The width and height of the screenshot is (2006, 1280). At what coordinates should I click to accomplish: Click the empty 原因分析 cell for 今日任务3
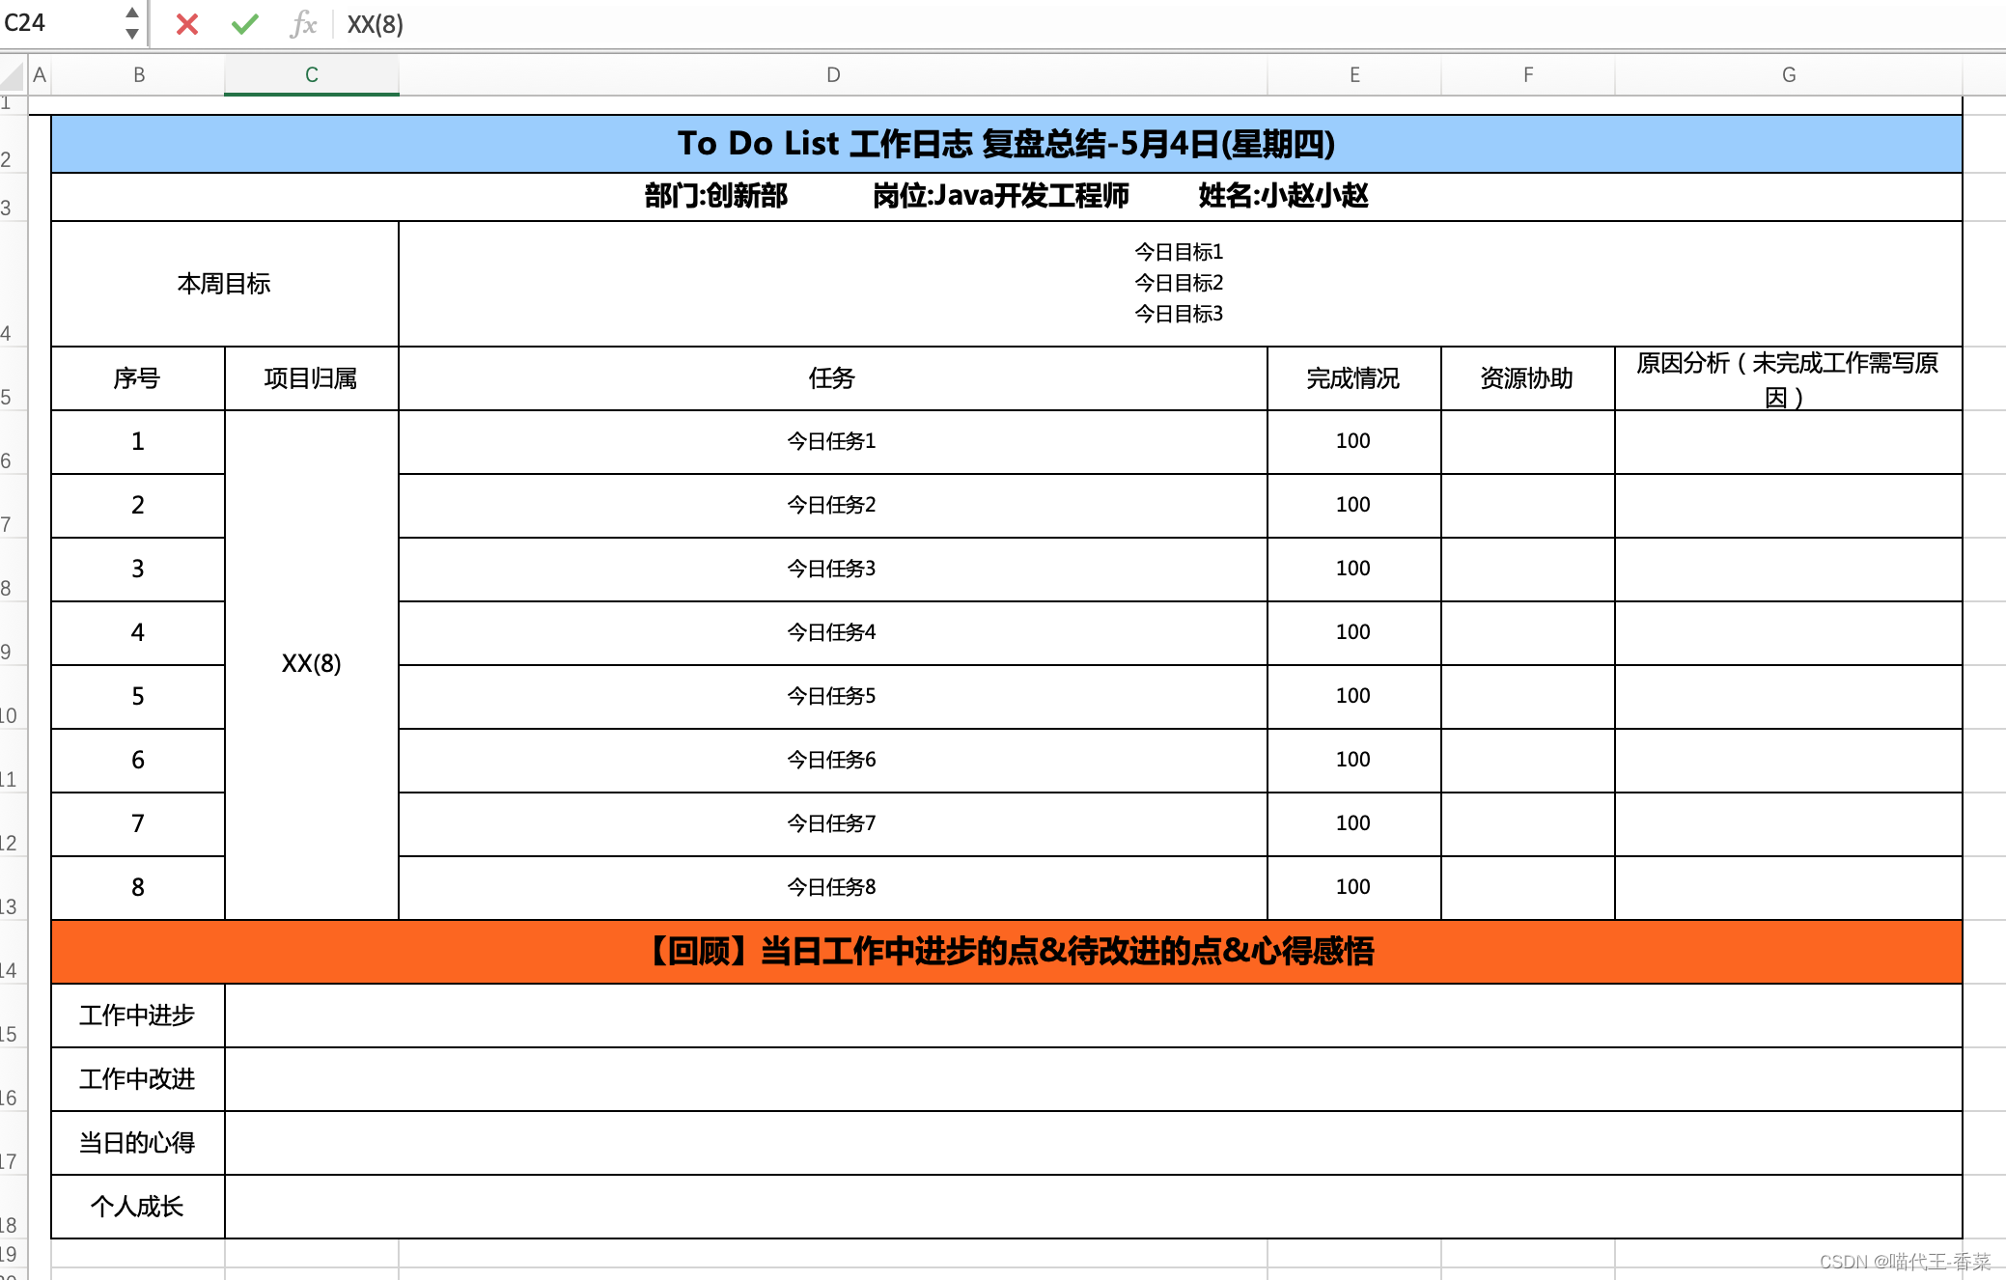[1789, 570]
